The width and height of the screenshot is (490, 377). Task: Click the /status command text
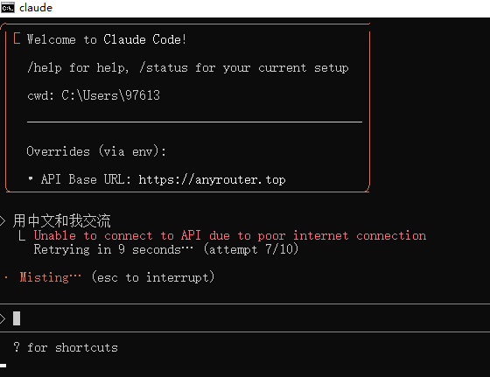pyautogui.click(x=164, y=67)
